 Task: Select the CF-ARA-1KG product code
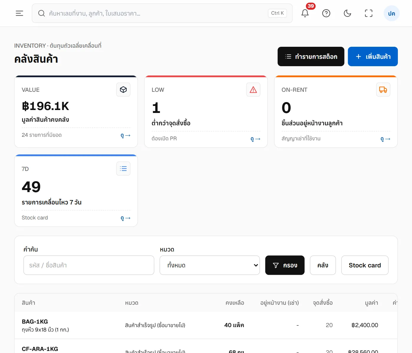40,349
